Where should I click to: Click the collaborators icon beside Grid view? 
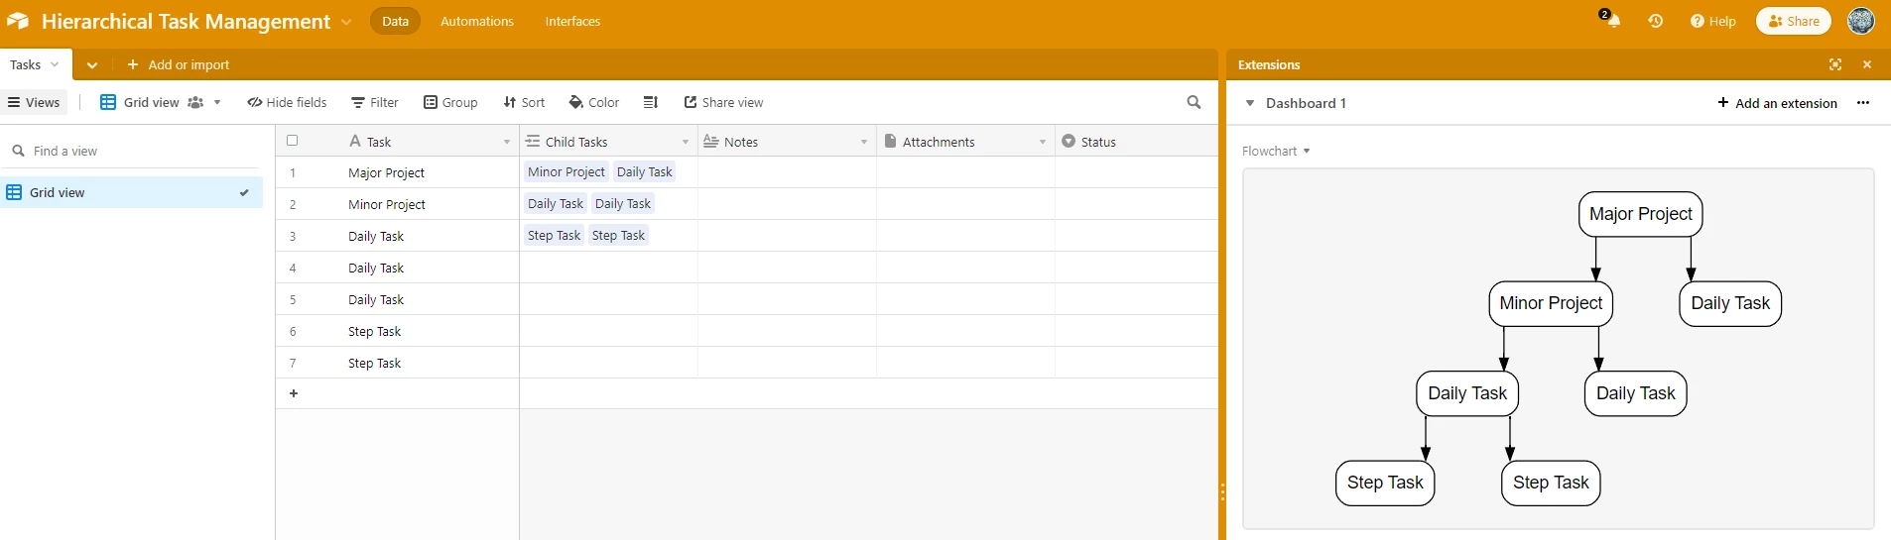pos(195,102)
